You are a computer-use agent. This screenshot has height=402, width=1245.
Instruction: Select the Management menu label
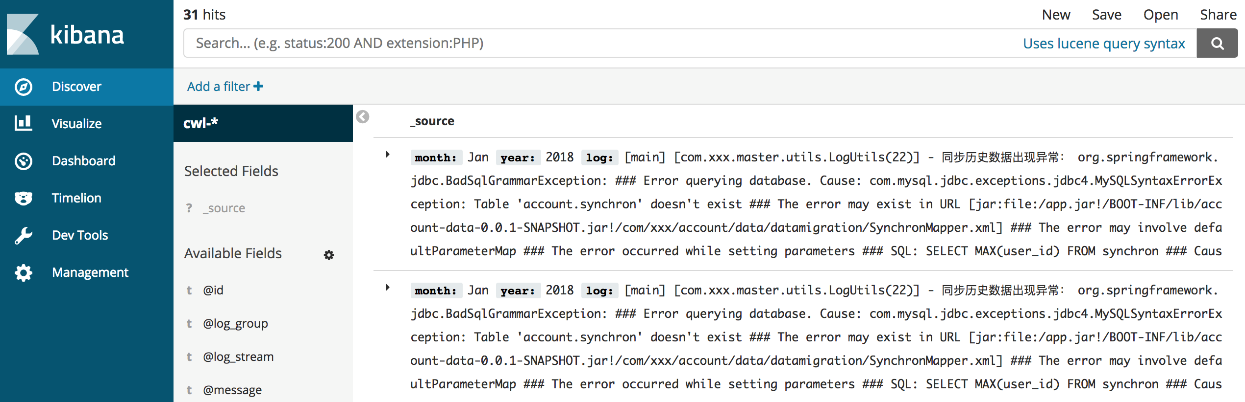click(91, 272)
